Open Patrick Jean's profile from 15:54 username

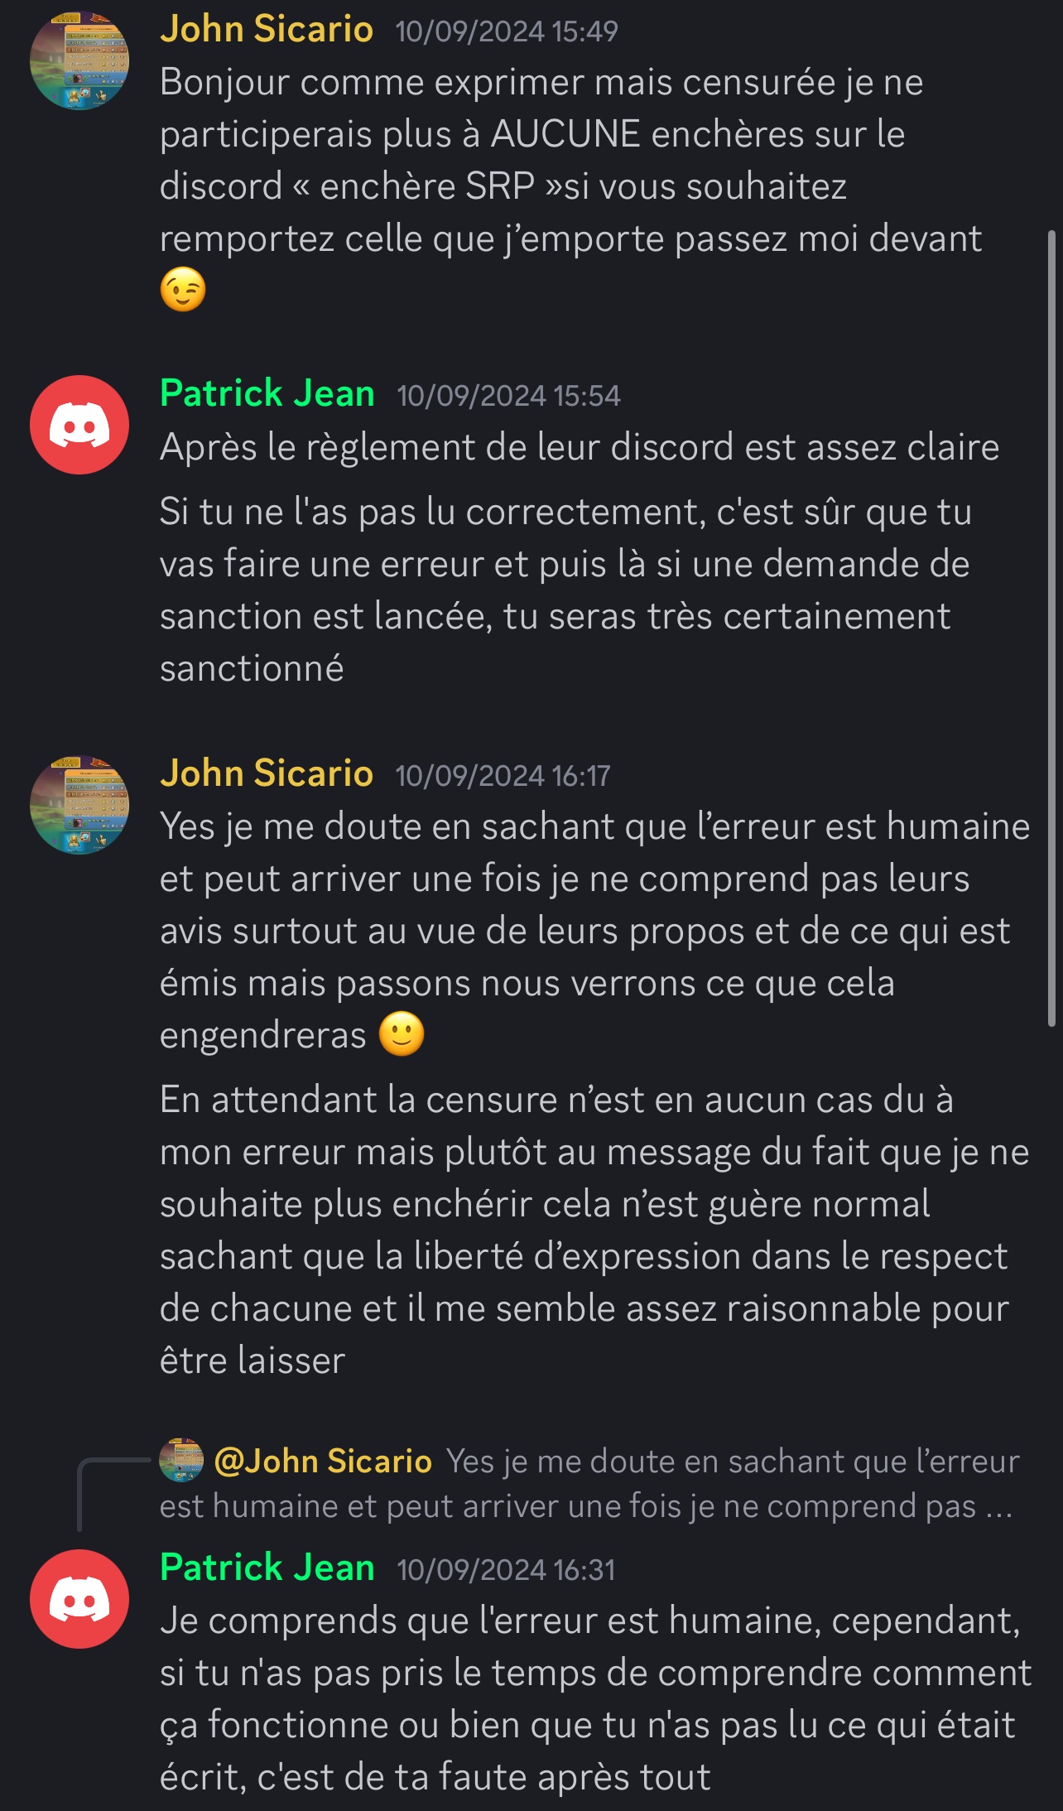(x=267, y=394)
